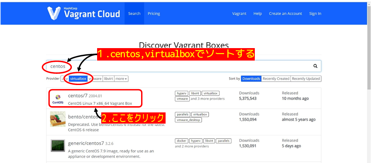The width and height of the screenshot is (371, 163).
Task: Click the 1,550,094 downloads count
Action: point(248,119)
